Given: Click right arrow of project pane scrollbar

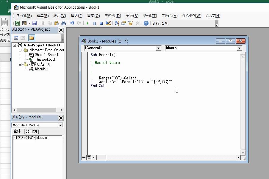Looking at the screenshot, I should [61, 110].
